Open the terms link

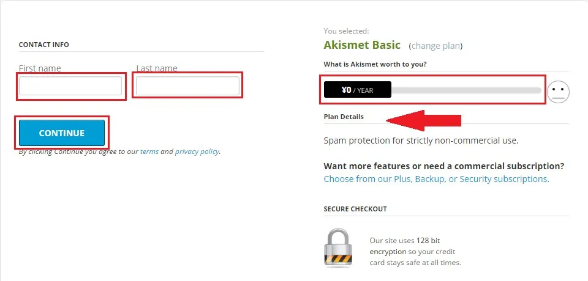click(x=149, y=151)
